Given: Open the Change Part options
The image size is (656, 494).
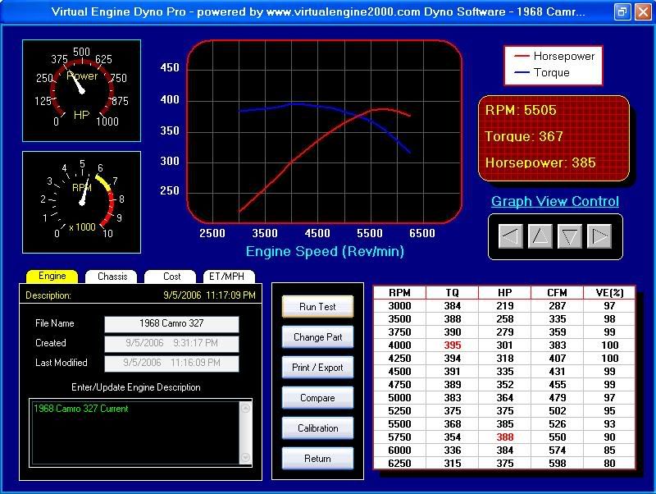Looking at the screenshot, I should click(317, 336).
